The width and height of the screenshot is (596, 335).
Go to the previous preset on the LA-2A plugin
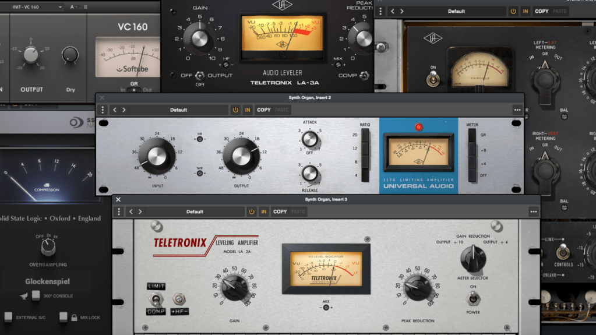click(x=131, y=211)
